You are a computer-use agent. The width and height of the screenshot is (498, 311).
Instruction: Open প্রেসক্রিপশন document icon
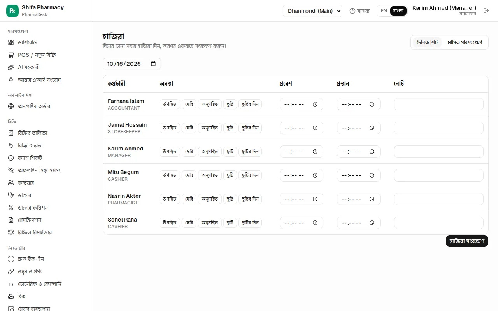[11, 220]
